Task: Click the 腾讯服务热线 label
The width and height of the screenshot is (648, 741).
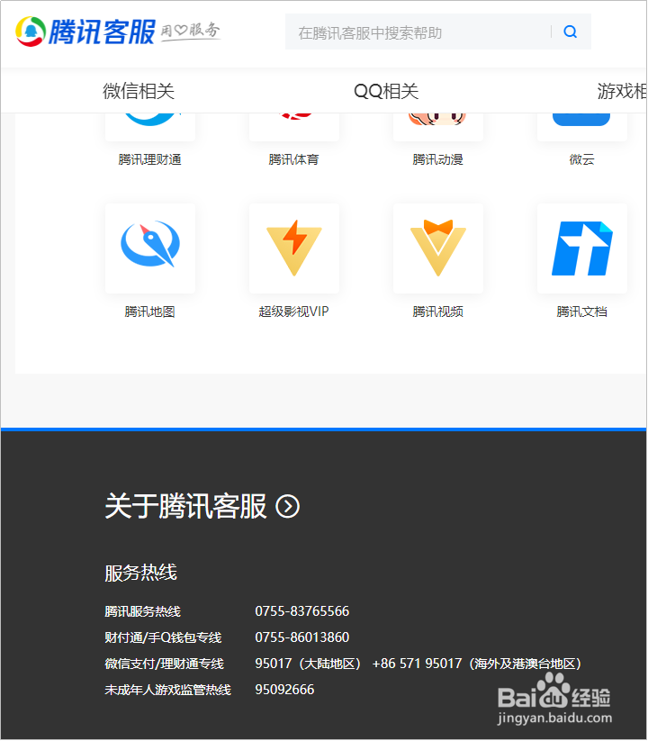Action: [142, 611]
